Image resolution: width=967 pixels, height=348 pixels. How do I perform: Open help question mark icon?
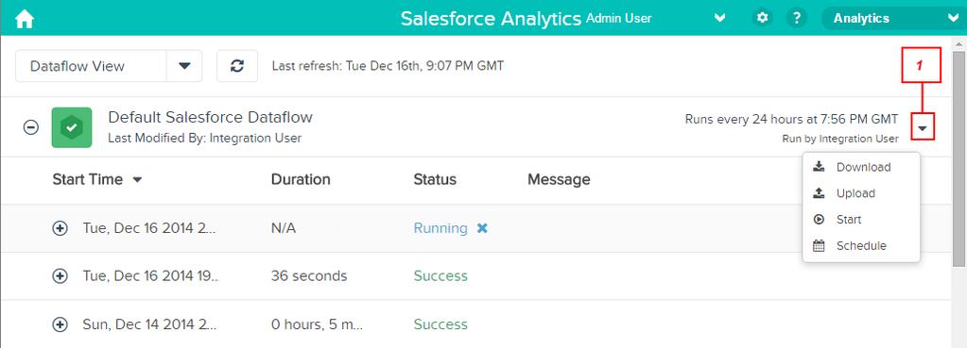[x=797, y=18]
